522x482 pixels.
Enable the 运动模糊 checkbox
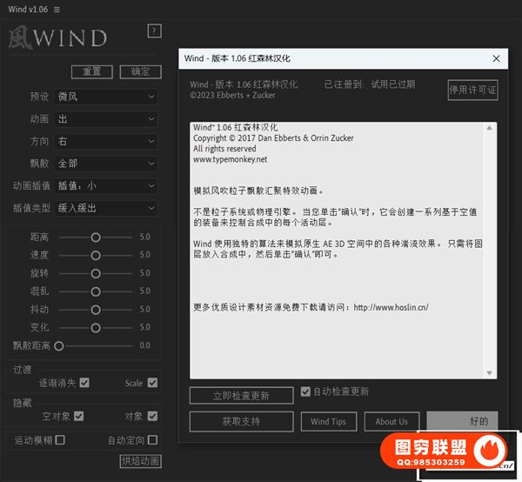click(60, 440)
